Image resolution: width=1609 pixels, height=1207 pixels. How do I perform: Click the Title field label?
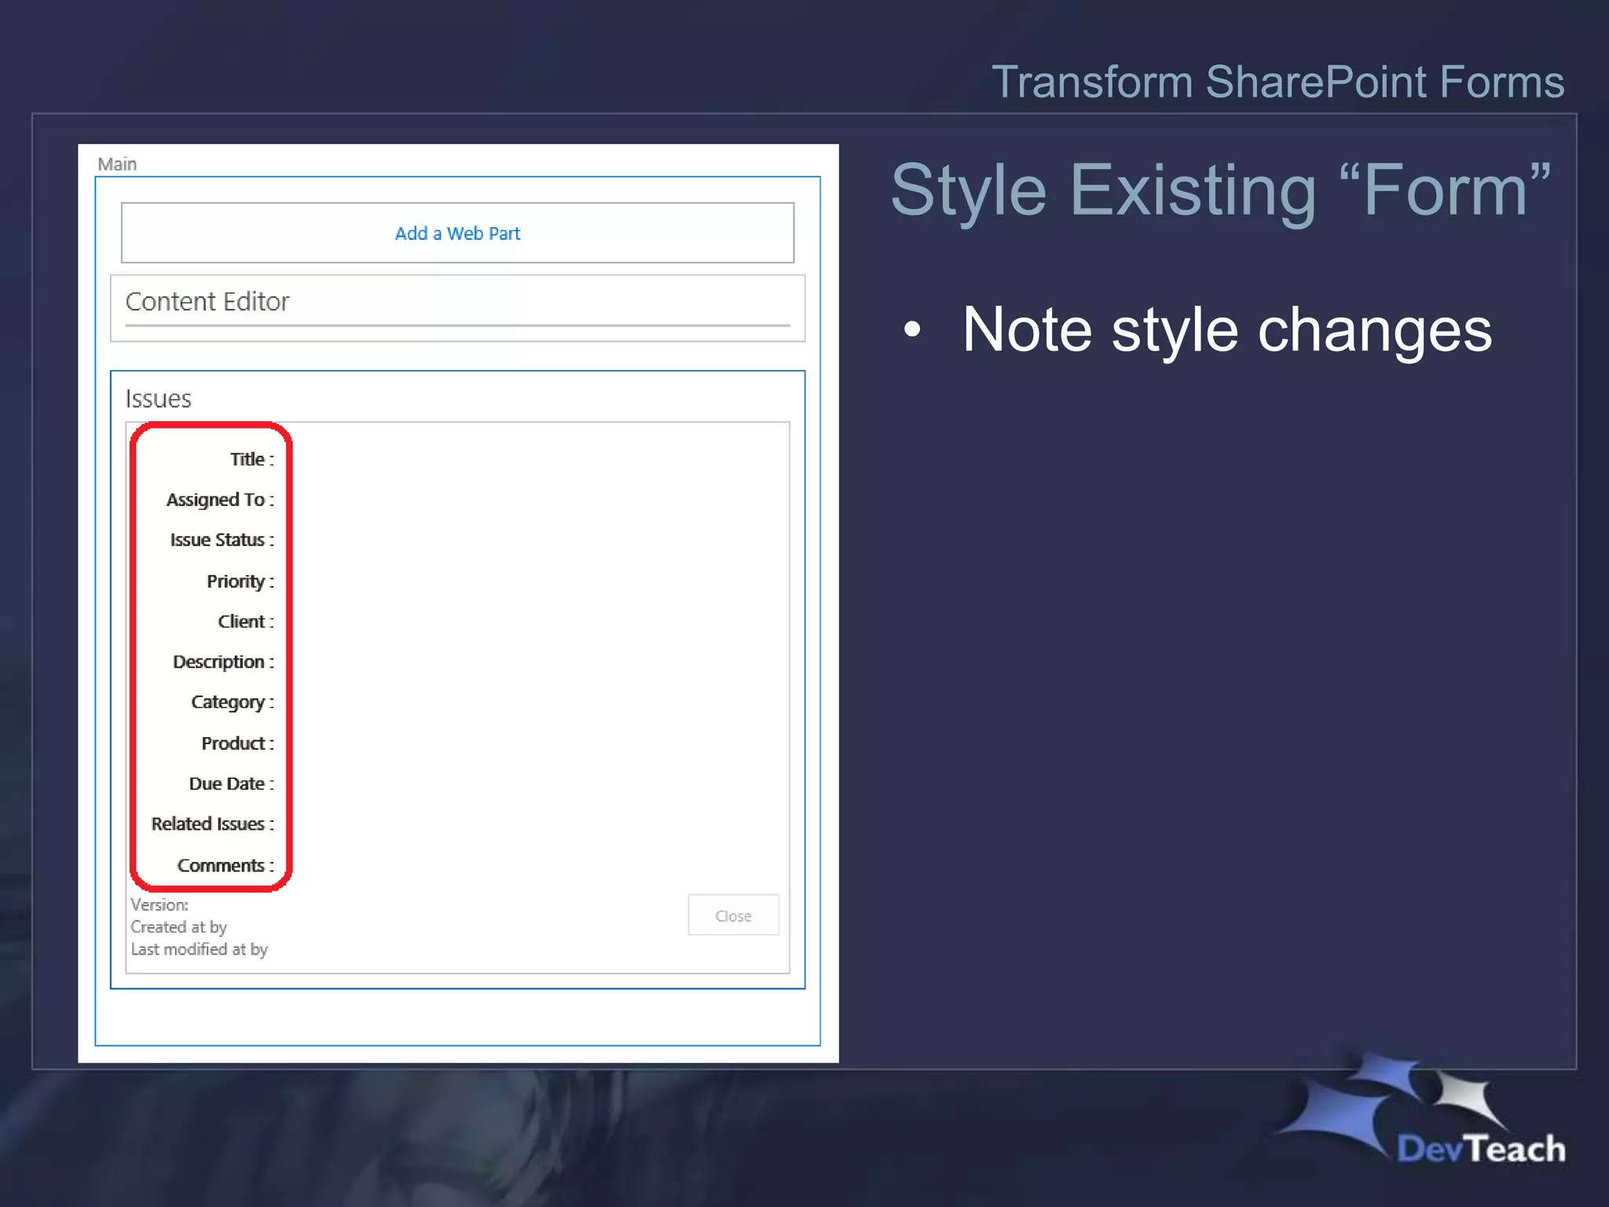click(x=252, y=459)
